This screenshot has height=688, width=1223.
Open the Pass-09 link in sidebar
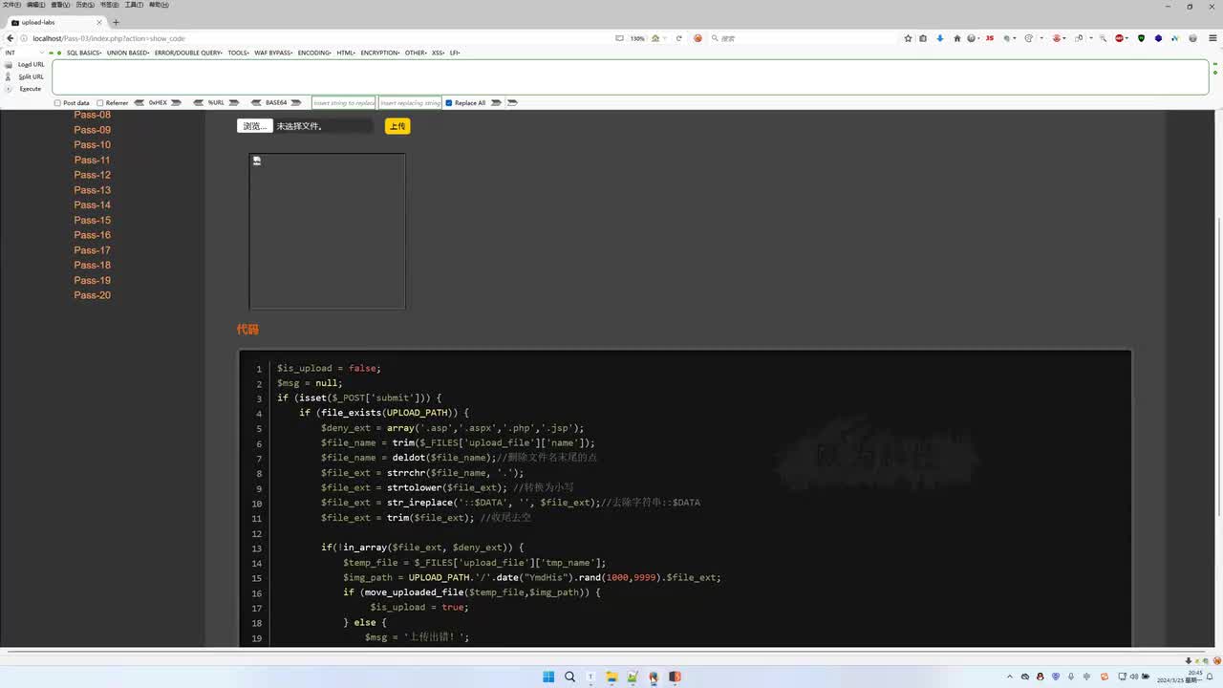pyautogui.click(x=93, y=130)
